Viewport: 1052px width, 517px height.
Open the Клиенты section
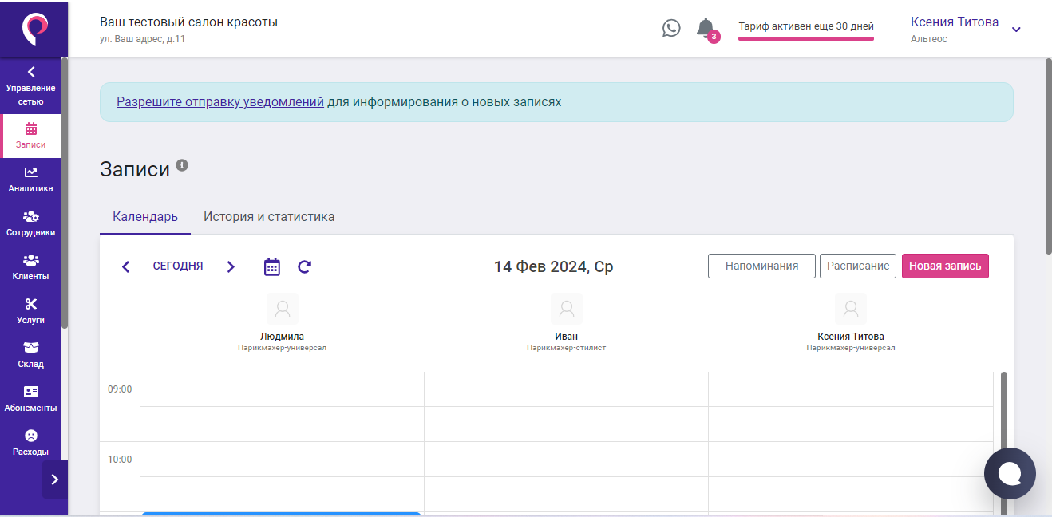pyautogui.click(x=31, y=266)
